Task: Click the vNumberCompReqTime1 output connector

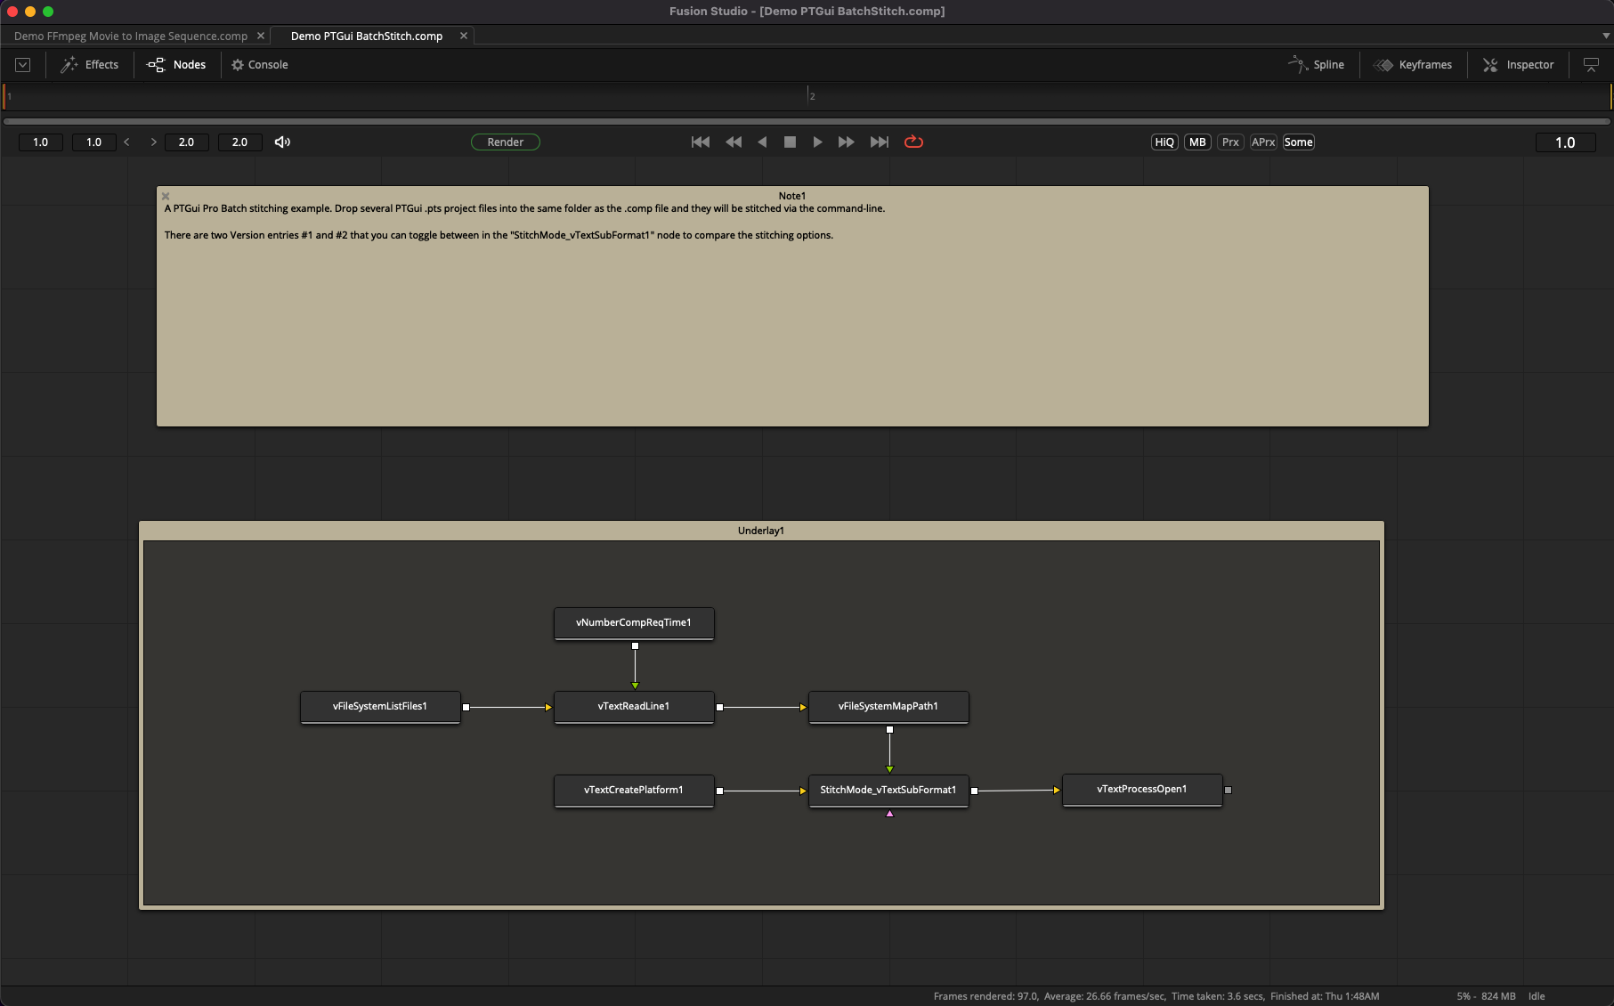Action: 635,646
